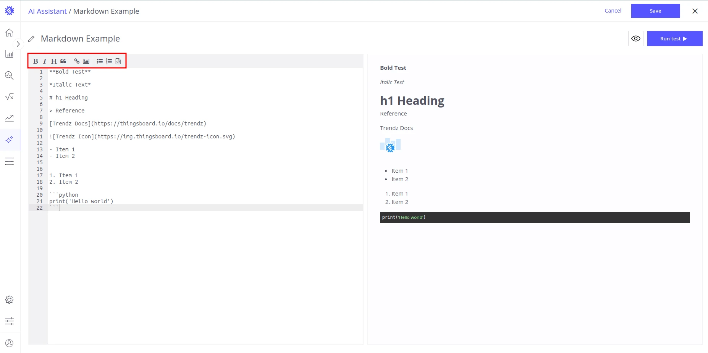
Task: Navigate to AI Assistant breadcrumb link
Action: point(47,11)
